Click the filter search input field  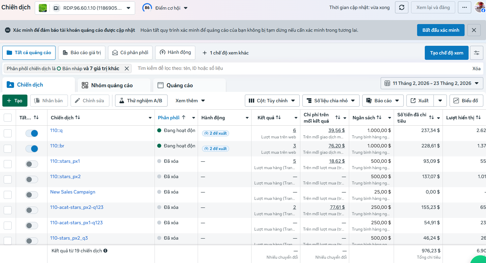point(301,69)
